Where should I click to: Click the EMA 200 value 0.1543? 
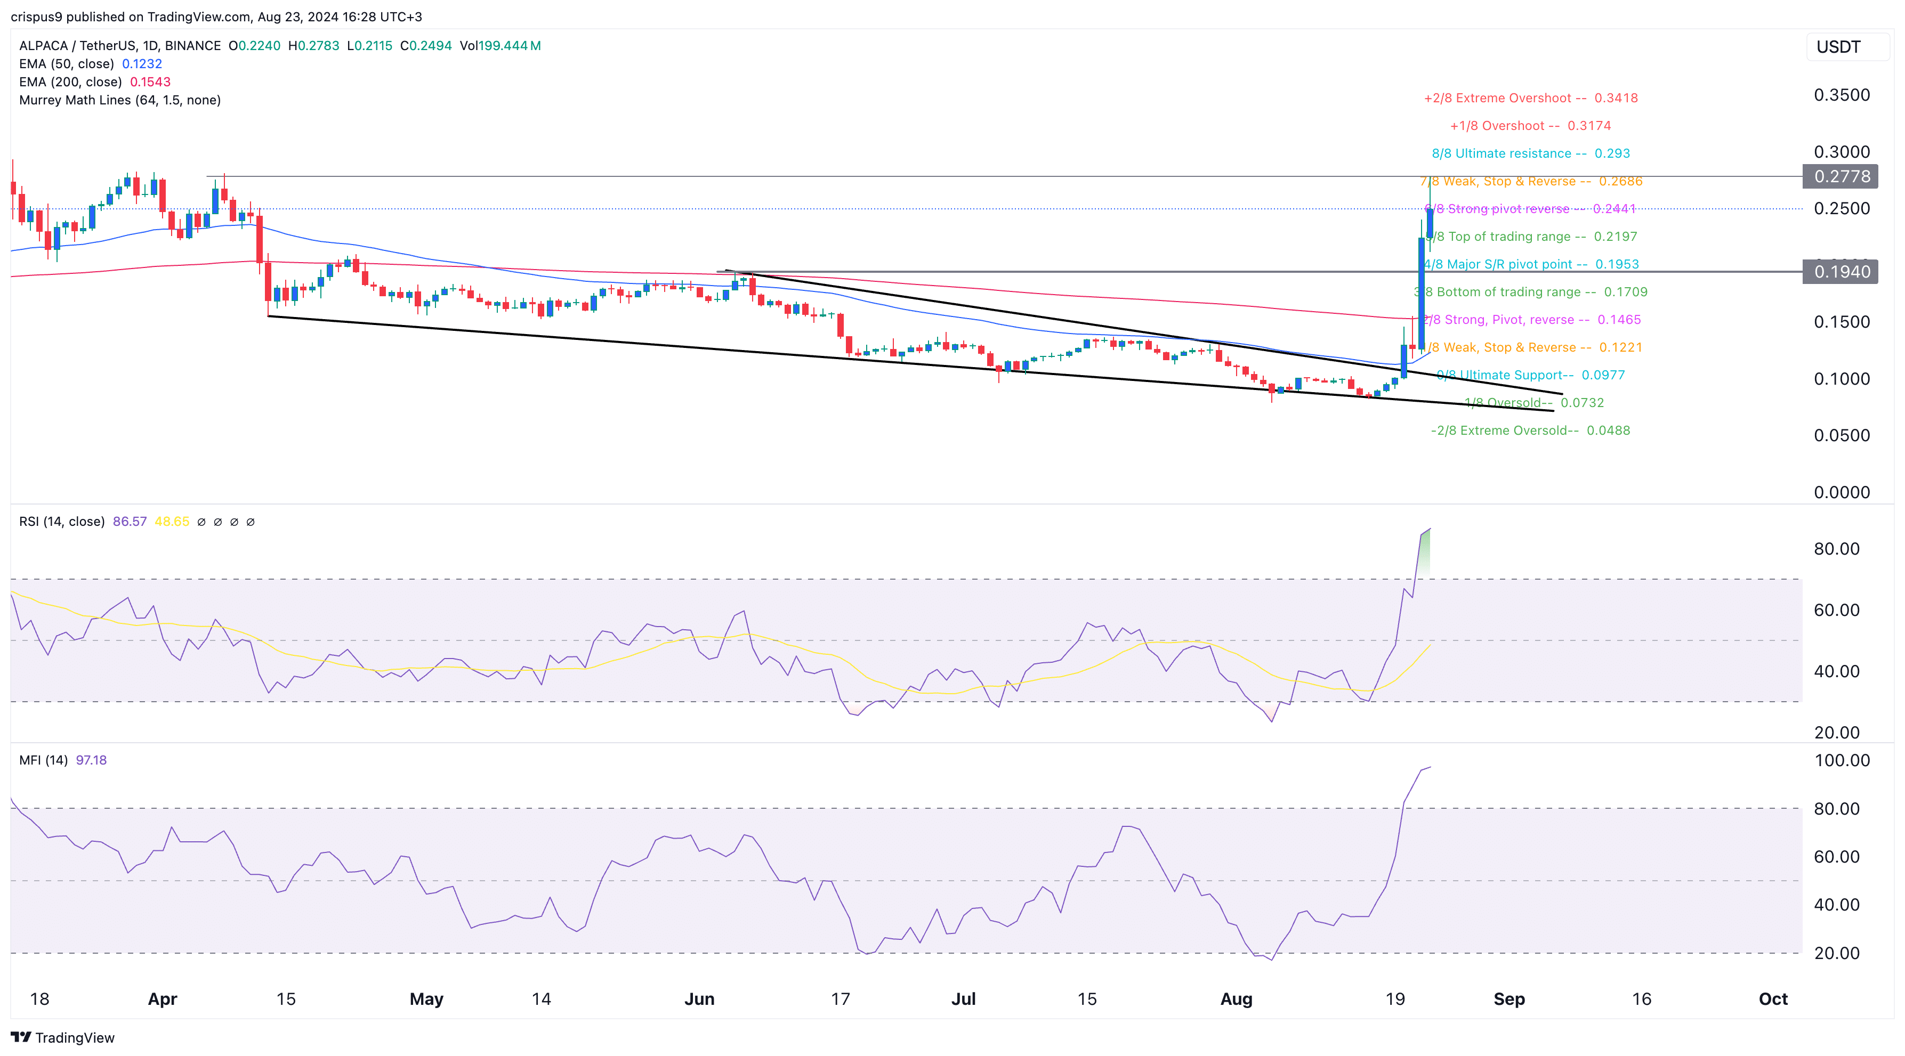[150, 82]
